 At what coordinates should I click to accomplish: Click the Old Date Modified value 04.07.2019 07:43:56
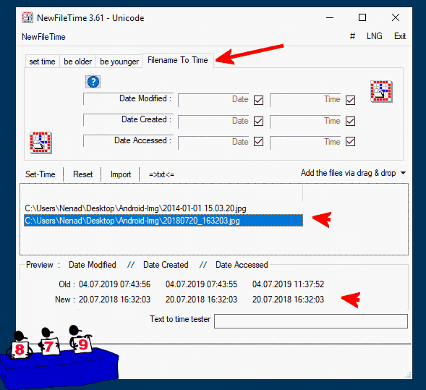click(114, 284)
